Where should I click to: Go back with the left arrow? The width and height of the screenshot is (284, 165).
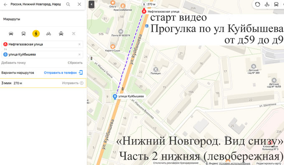(x=5, y=4)
